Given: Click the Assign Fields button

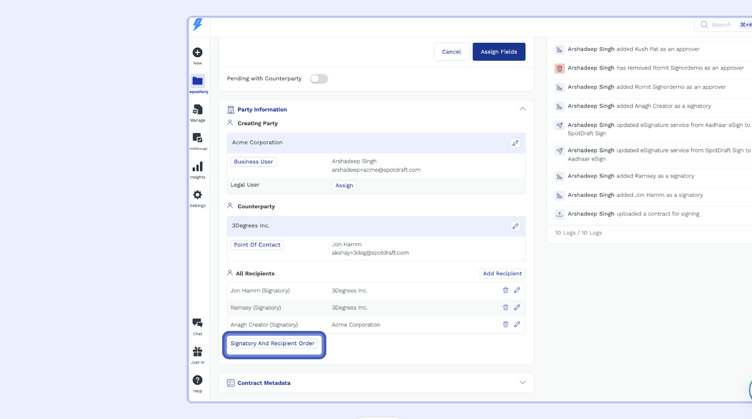Looking at the screenshot, I should click(x=499, y=52).
